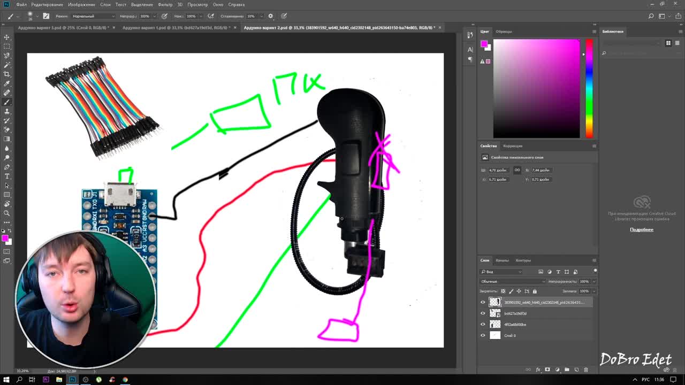
Task: Select the Move tool
Action: click(7, 37)
